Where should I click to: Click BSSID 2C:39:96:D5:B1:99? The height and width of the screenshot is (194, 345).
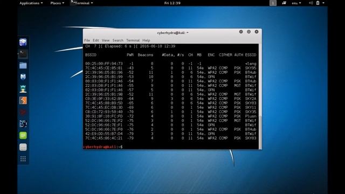104,77
